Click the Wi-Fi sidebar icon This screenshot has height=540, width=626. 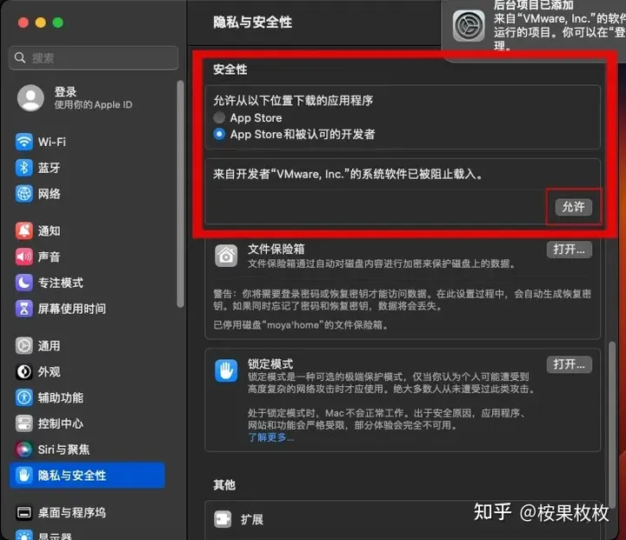coord(24,142)
